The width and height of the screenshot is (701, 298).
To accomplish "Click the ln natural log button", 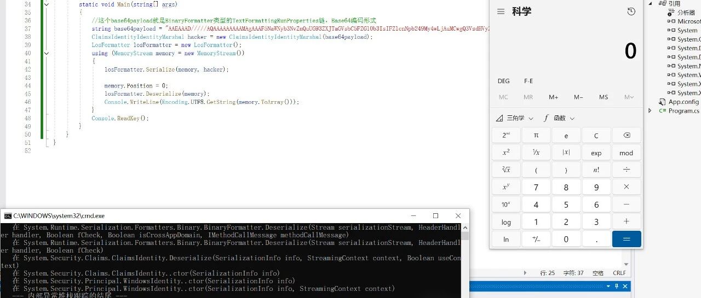I will pyautogui.click(x=506, y=239).
